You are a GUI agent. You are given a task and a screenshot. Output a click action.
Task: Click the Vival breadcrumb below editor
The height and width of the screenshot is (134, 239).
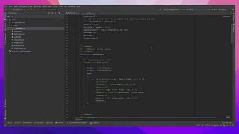coord(79,119)
